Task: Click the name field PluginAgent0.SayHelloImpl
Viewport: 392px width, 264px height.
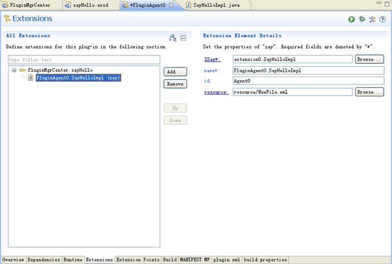Action: [309, 71]
